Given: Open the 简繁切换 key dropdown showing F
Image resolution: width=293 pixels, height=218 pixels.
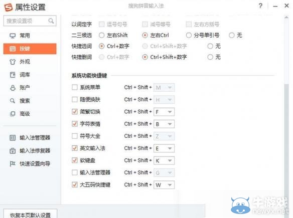Looking at the screenshot, I should click(x=164, y=112).
